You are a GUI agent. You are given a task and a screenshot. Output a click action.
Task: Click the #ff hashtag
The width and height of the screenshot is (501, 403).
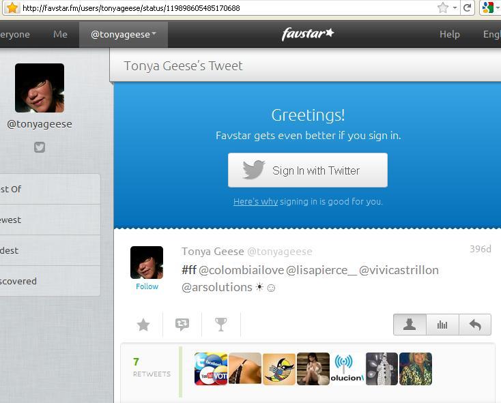(189, 270)
